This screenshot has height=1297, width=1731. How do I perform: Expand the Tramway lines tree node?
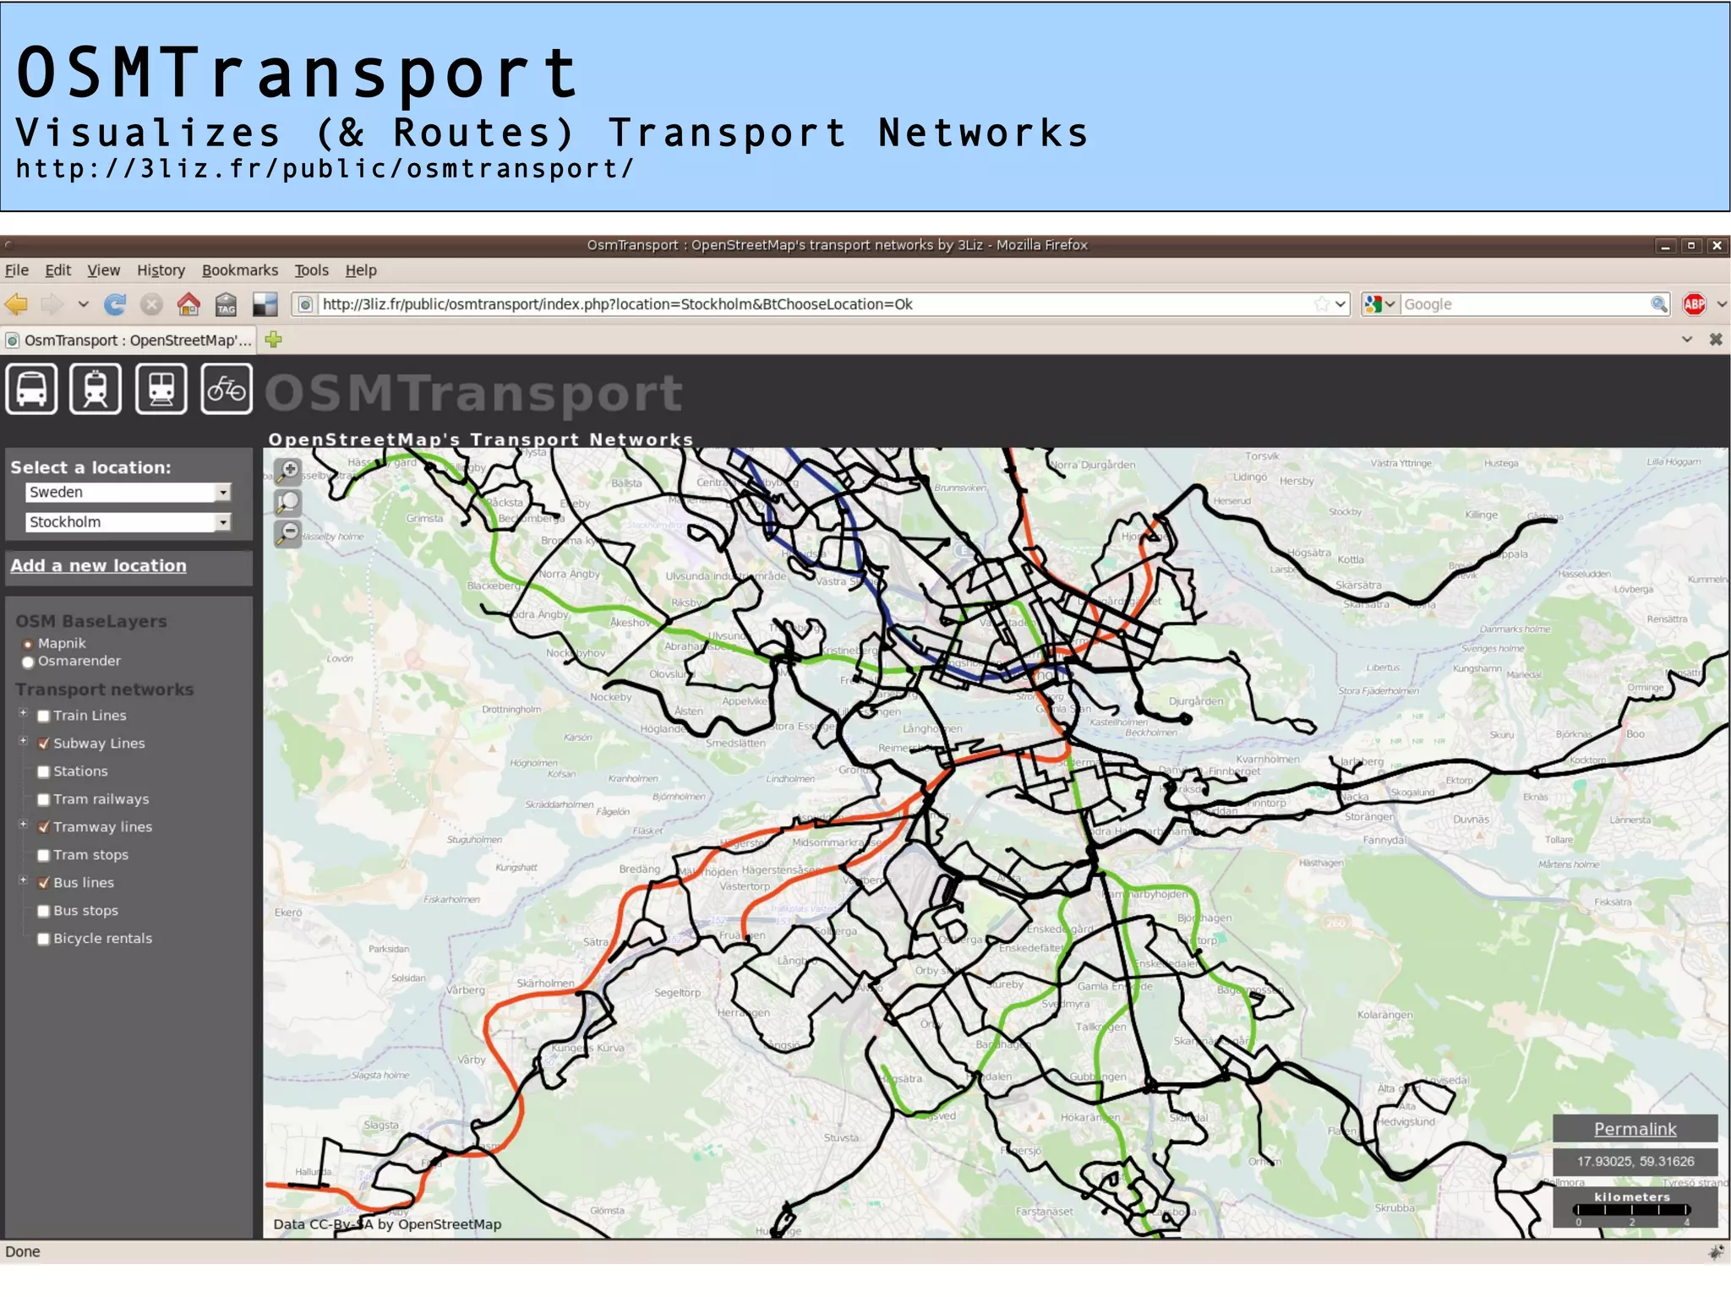[x=24, y=825]
